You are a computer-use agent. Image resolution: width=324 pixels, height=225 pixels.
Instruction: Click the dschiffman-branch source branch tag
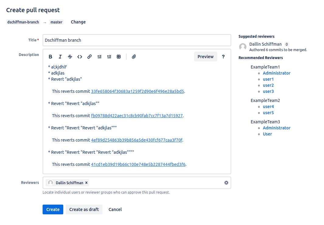pyautogui.click(x=23, y=22)
